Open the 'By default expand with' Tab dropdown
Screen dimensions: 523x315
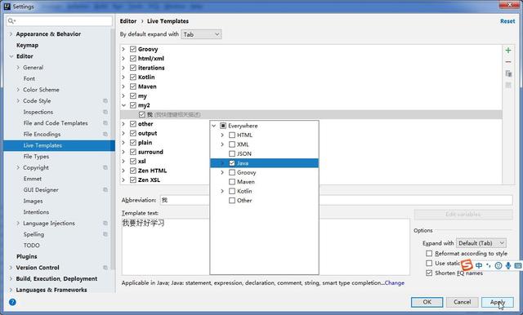pos(201,34)
